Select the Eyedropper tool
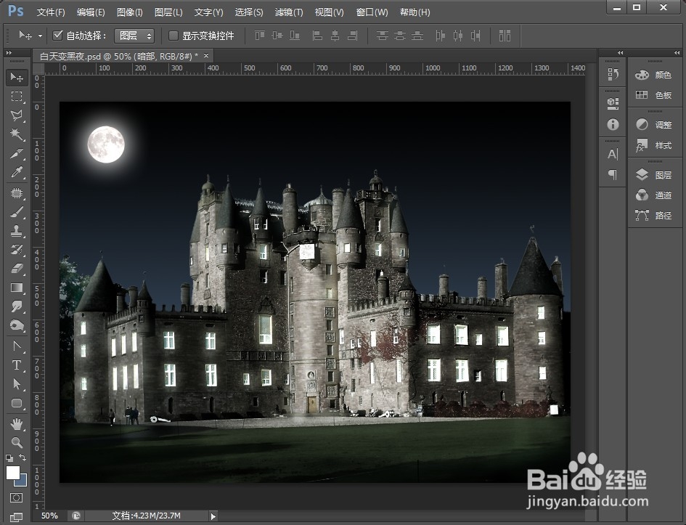 (17, 172)
